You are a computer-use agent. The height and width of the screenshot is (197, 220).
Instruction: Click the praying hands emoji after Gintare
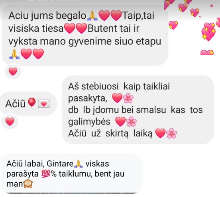[79, 164]
